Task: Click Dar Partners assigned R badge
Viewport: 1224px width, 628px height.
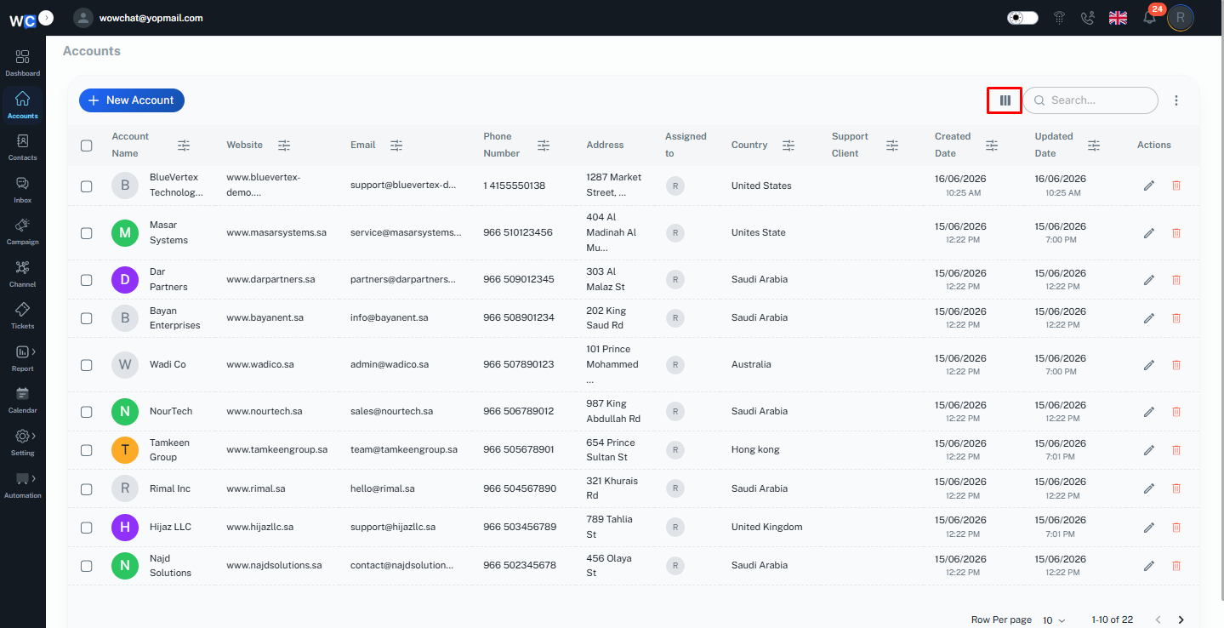Action: point(675,279)
